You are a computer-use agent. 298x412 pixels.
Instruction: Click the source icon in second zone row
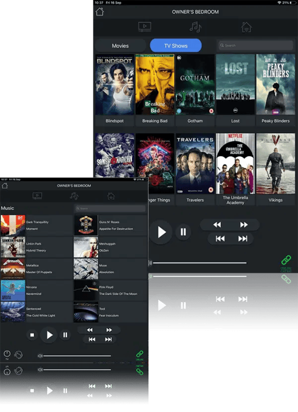[18, 371]
